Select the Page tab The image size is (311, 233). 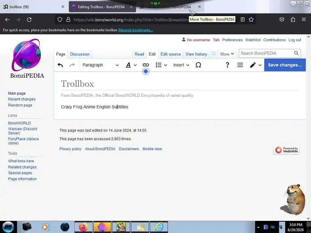[x=61, y=54]
